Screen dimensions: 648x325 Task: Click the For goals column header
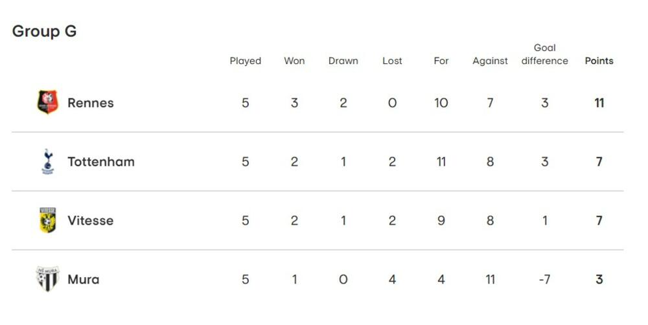click(441, 61)
